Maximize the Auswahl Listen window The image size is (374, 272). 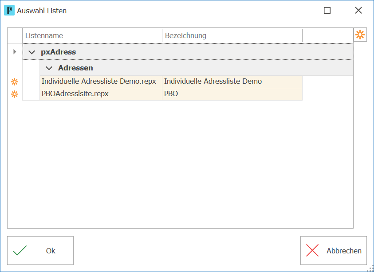[327, 11]
